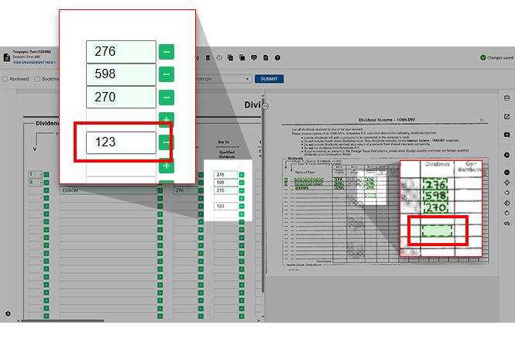This screenshot has width=515, height=346.
Task: Click the Dividend Income - 1099-DIV document title
Action: [x=387, y=120]
